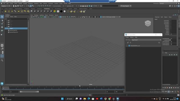Play forward in playback controls
This screenshot has width=180, height=101.
172,88
